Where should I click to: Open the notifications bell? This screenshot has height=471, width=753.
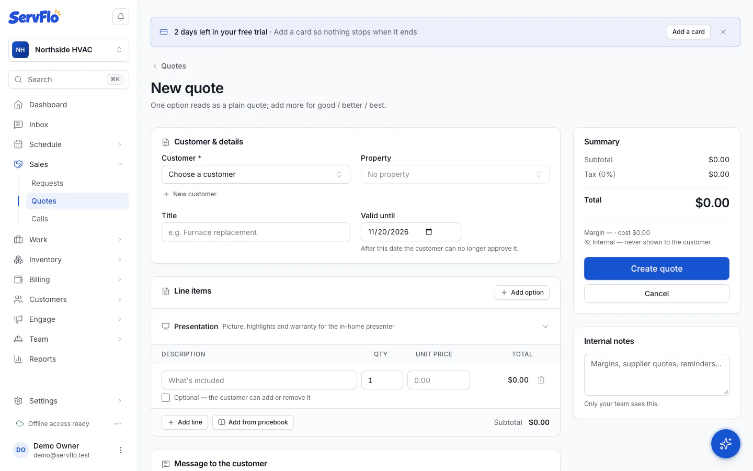point(121,17)
